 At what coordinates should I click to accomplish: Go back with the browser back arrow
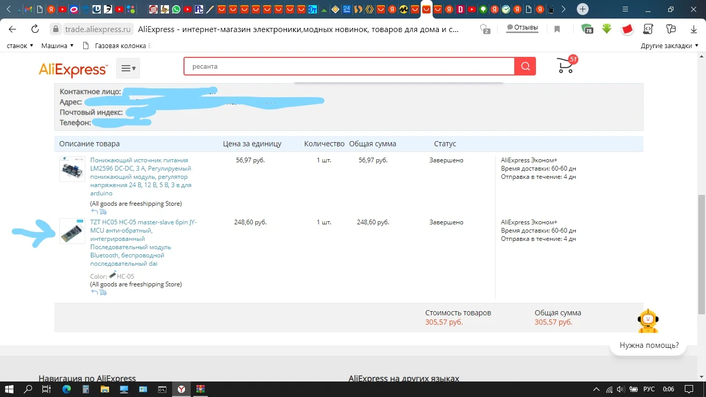tap(13, 29)
